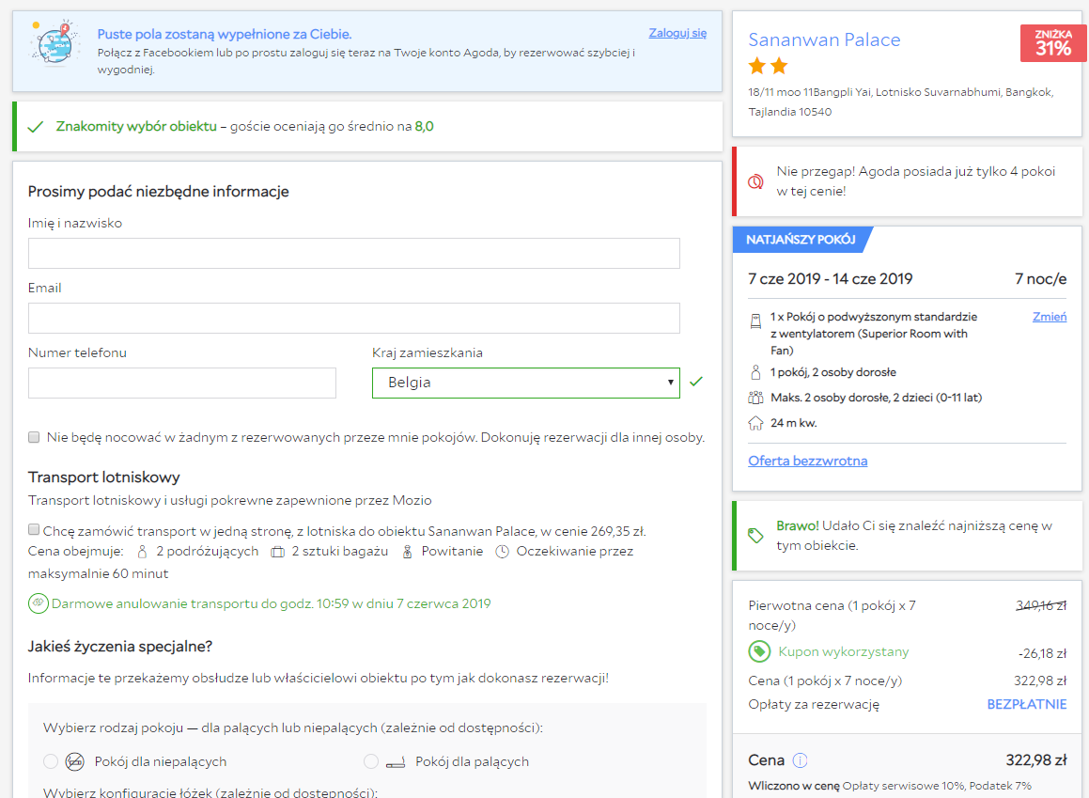Check the booking for another person box
This screenshot has height=798, width=1089.
(x=33, y=437)
